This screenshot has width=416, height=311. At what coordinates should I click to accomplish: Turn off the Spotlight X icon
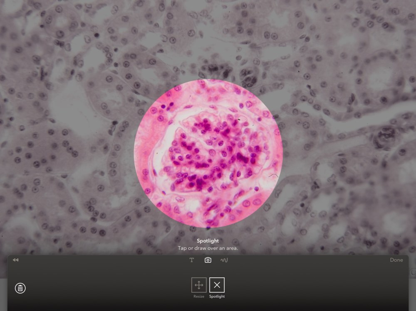(217, 285)
